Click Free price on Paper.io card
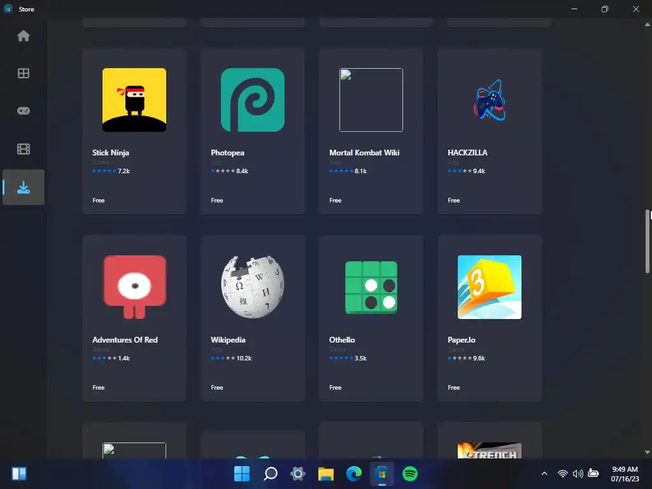Viewport: 652px width, 489px height. pos(454,388)
